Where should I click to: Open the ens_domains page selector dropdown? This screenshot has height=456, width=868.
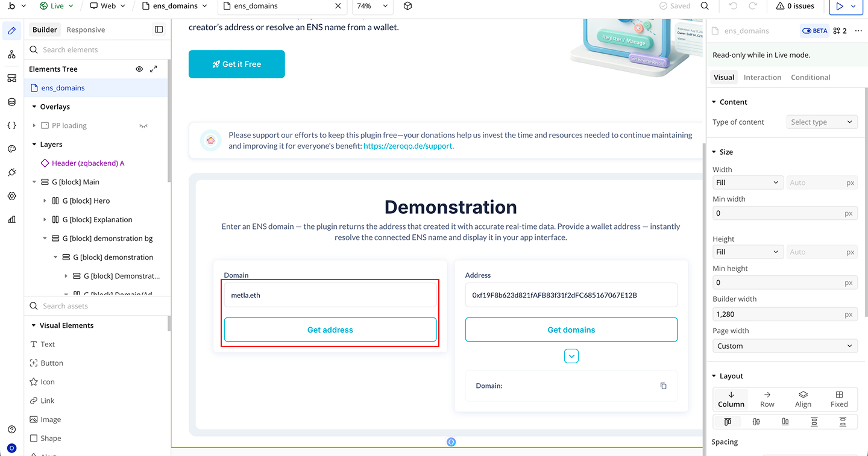(x=175, y=6)
